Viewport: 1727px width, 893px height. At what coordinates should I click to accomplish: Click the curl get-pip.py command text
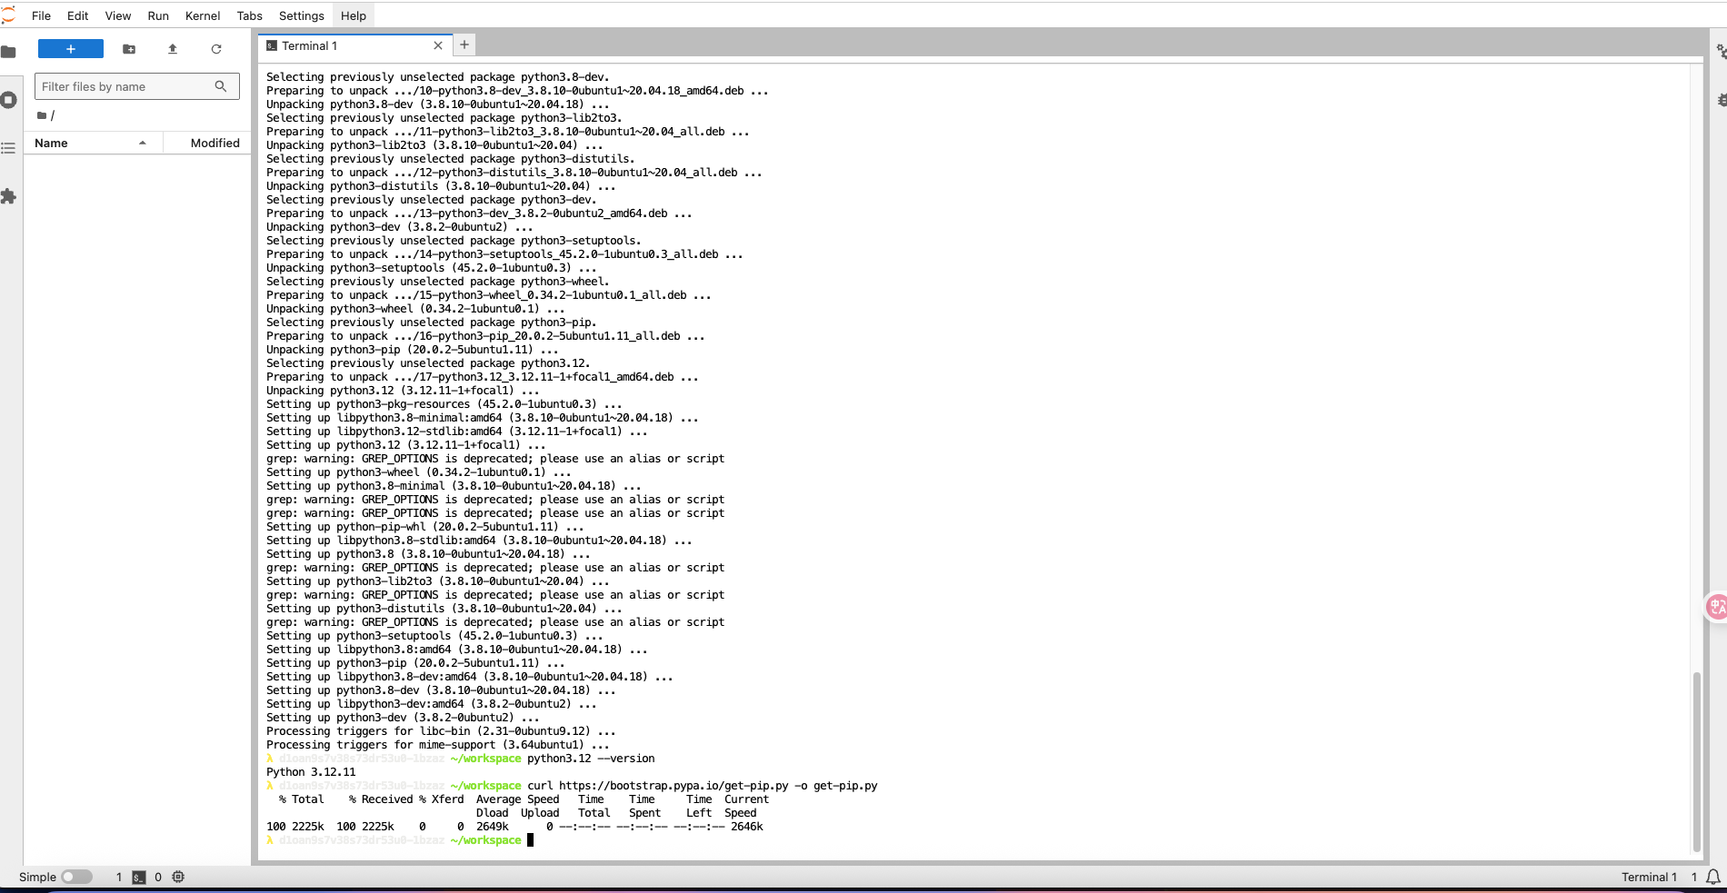tap(703, 786)
